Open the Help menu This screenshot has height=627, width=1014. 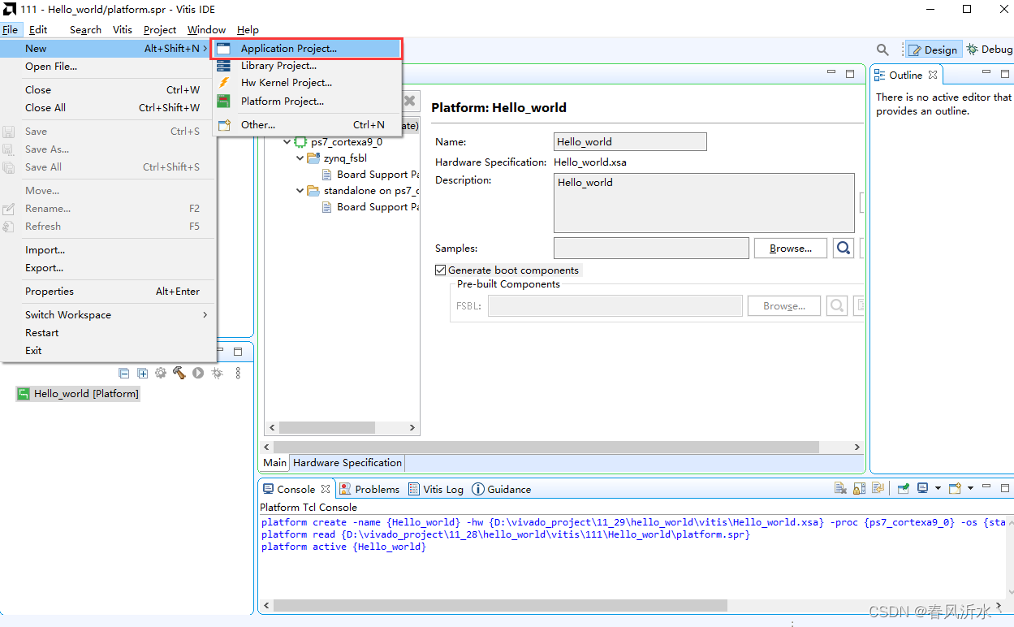[x=248, y=30]
